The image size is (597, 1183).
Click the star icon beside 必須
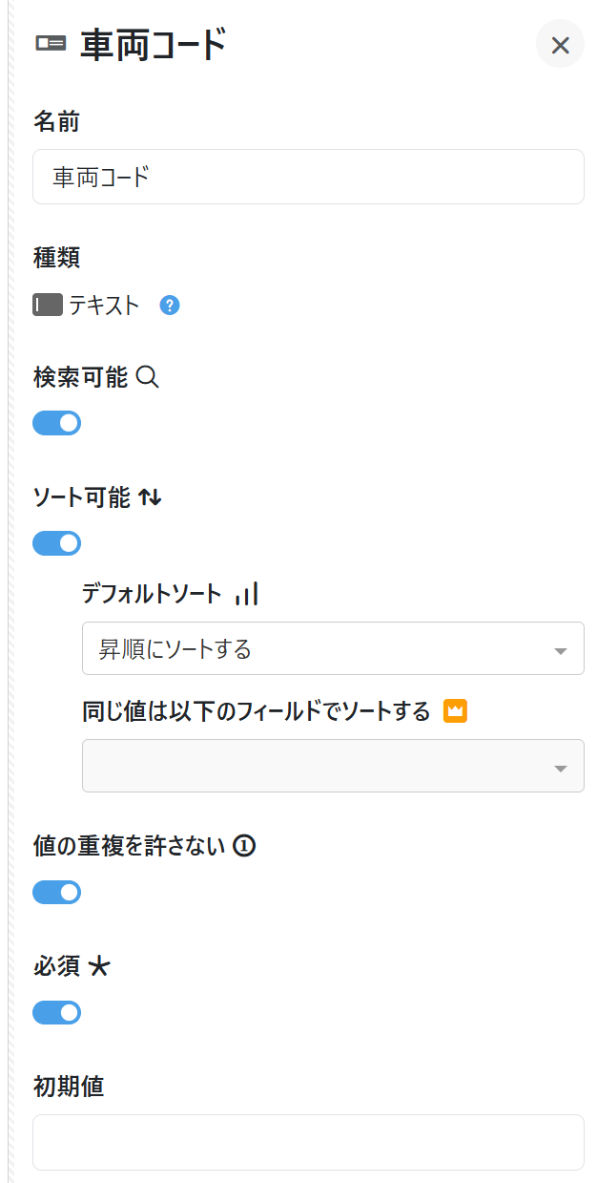[99, 966]
